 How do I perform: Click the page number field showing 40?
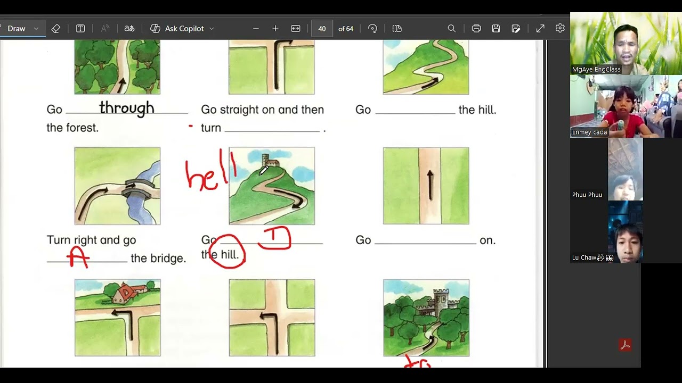tap(322, 29)
